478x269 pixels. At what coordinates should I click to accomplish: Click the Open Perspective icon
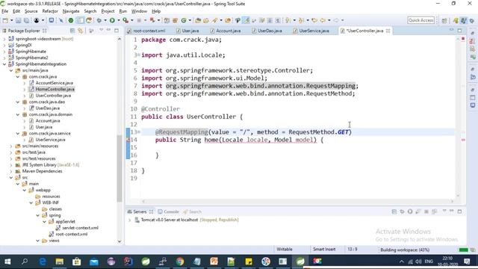444,20
